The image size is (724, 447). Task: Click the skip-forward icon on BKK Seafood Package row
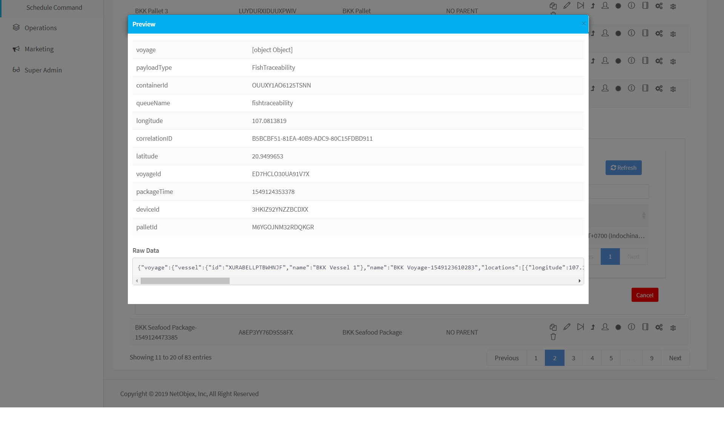(x=580, y=327)
